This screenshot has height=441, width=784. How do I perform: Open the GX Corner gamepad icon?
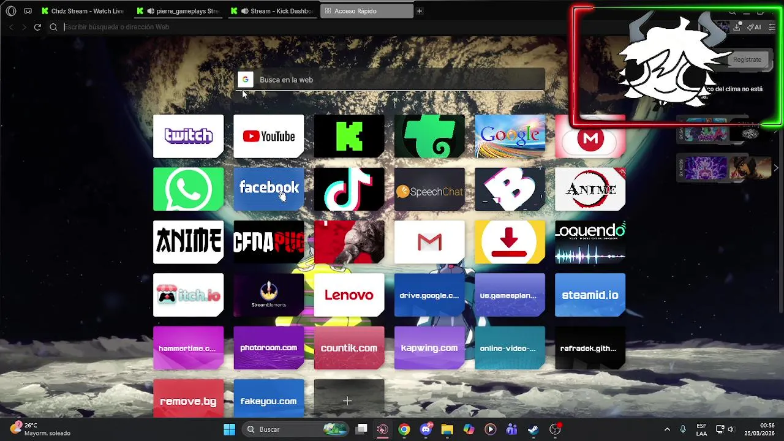click(28, 11)
